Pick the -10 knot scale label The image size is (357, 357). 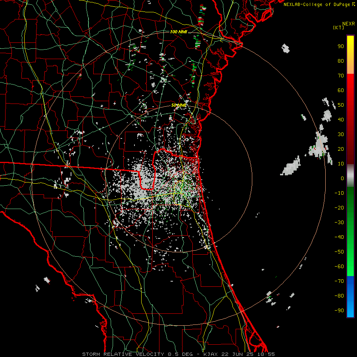point(339,193)
